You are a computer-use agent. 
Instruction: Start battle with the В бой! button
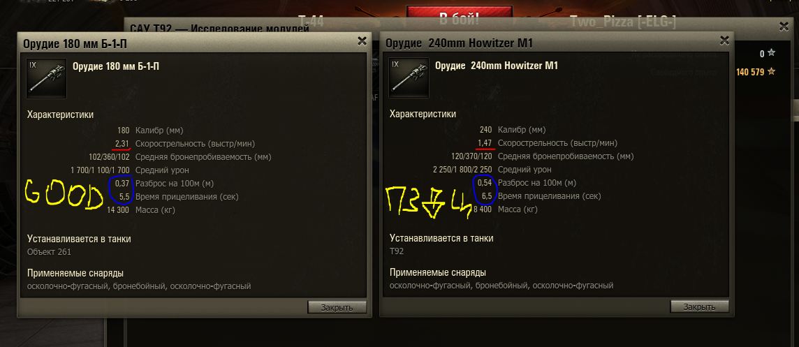coord(459,19)
